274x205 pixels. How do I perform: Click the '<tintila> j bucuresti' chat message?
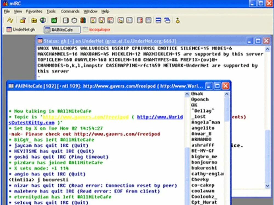coord(38,180)
